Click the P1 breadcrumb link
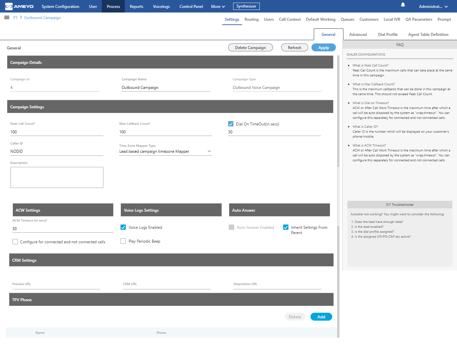457x344 pixels. tap(15, 18)
